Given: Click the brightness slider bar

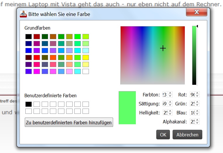Looking at the screenshot, I should (194, 55).
